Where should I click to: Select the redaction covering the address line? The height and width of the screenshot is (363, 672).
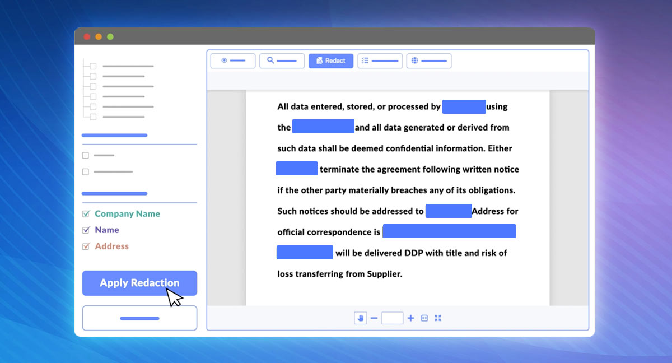pyautogui.click(x=449, y=231)
